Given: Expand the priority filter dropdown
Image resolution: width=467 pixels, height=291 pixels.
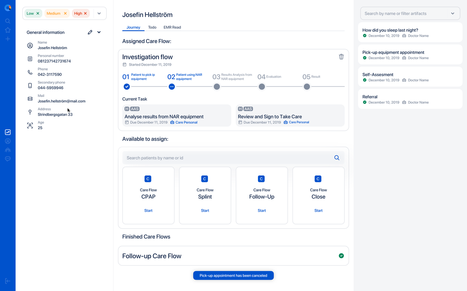Looking at the screenshot, I should coord(99,13).
